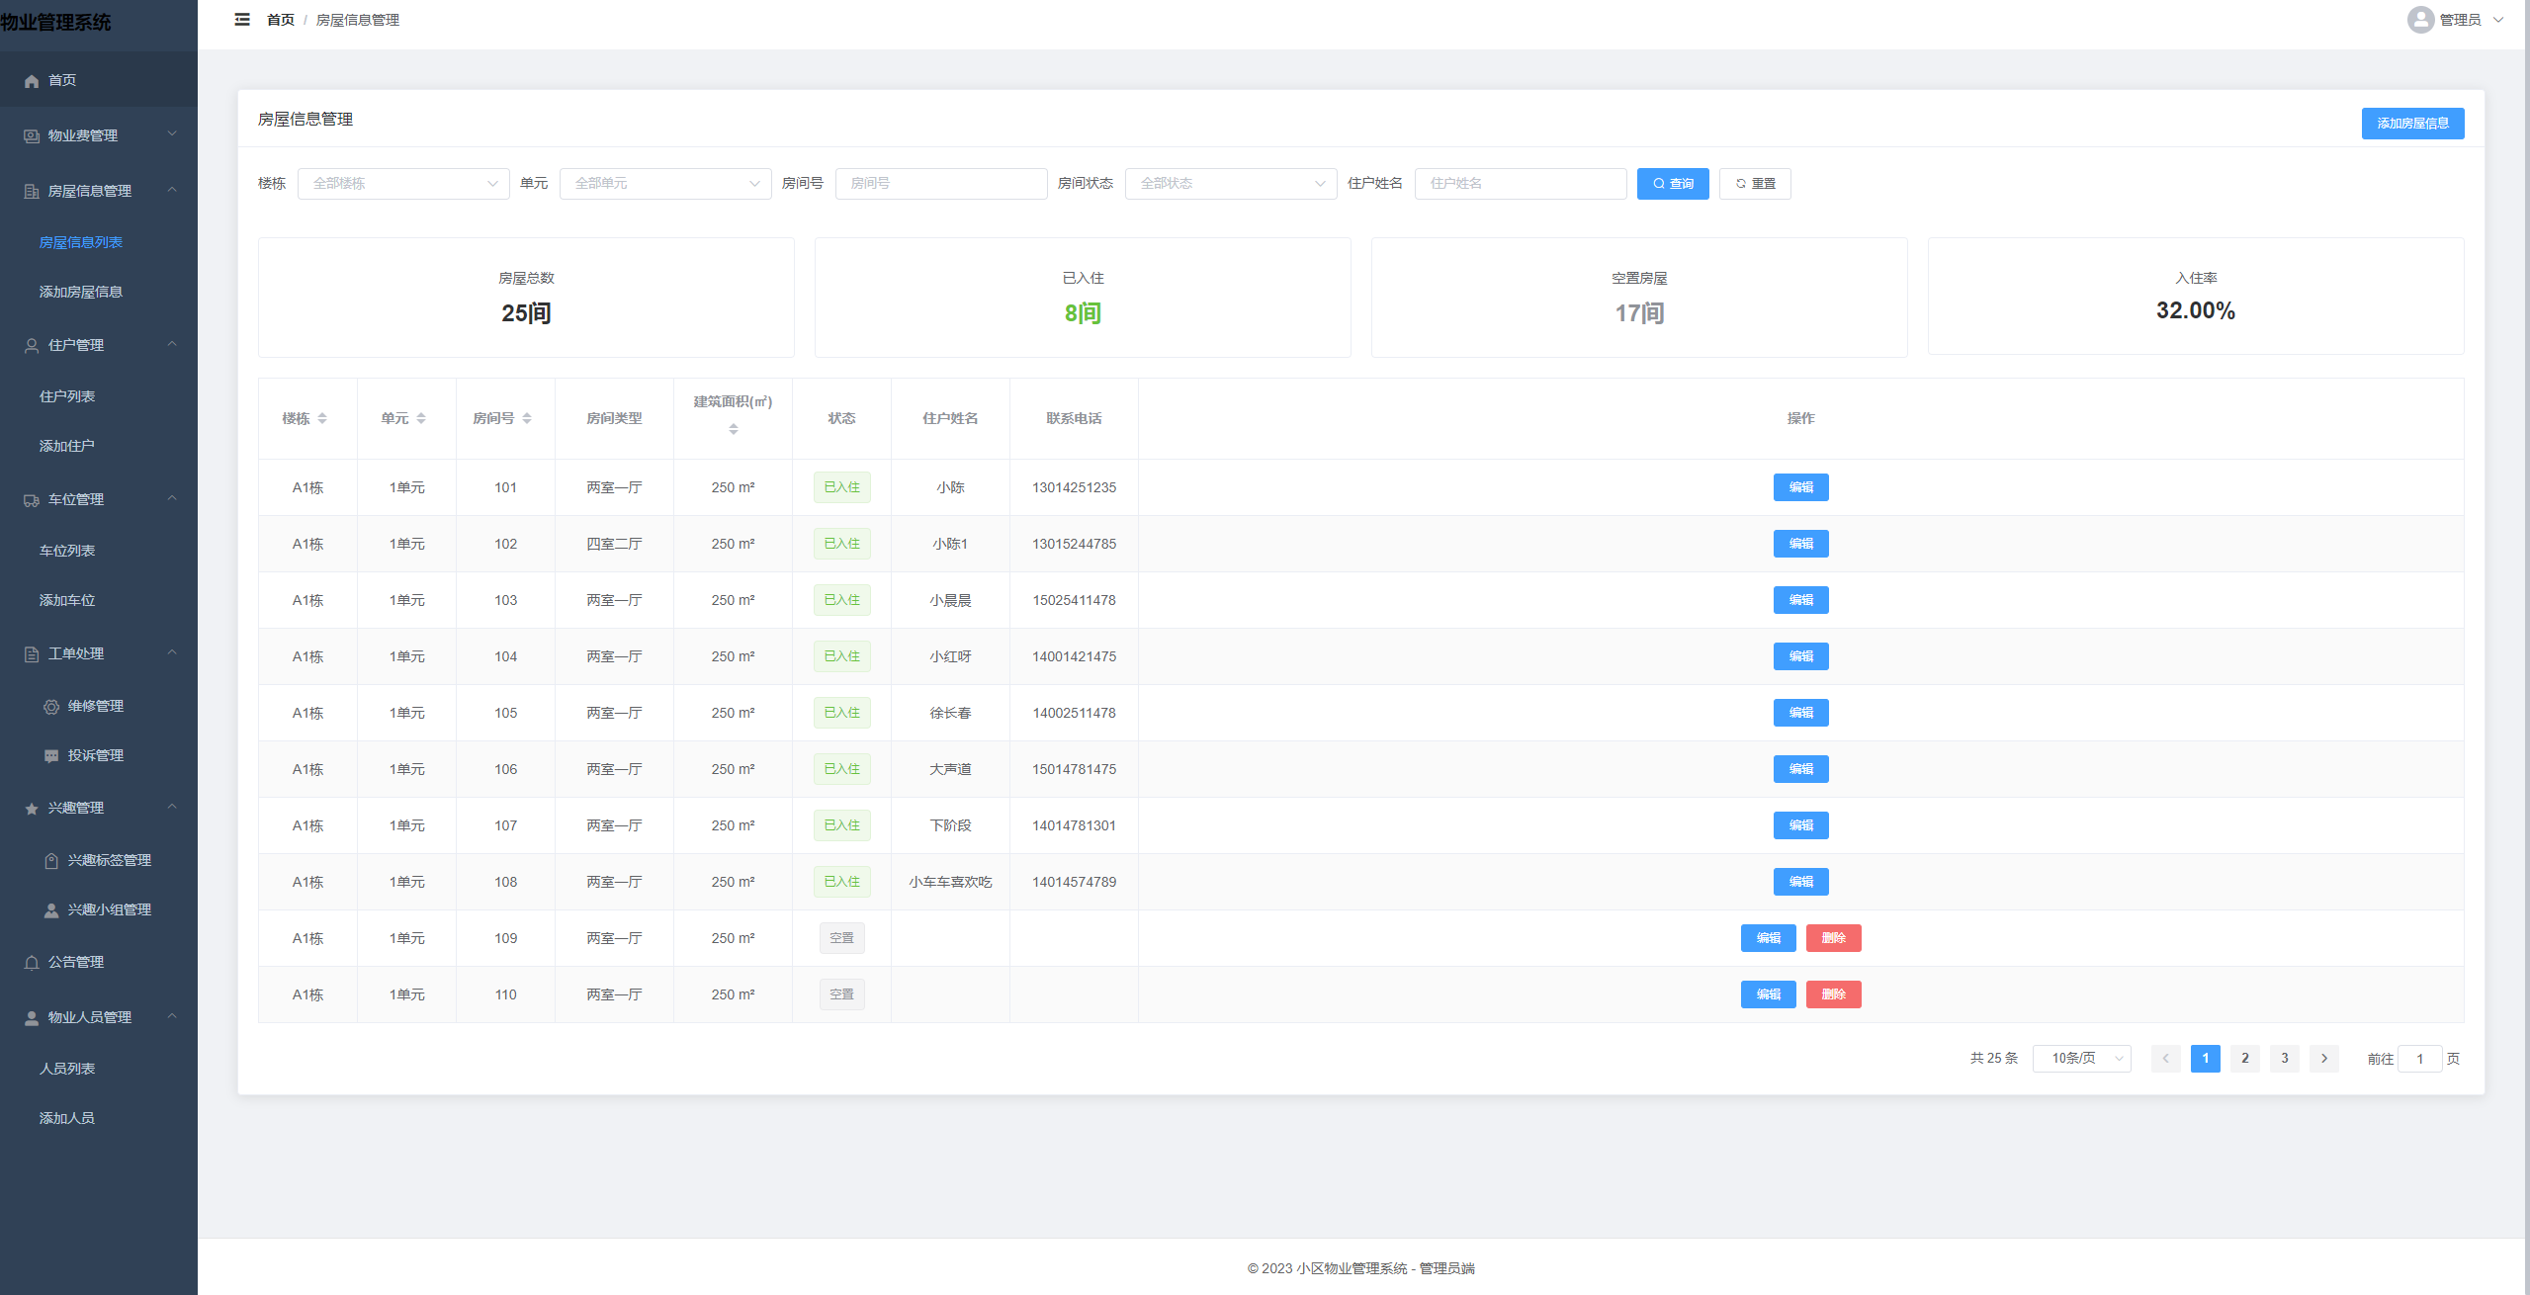Go to next page arrow
This screenshot has height=1295, width=2530.
(x=2324, y=1059)
